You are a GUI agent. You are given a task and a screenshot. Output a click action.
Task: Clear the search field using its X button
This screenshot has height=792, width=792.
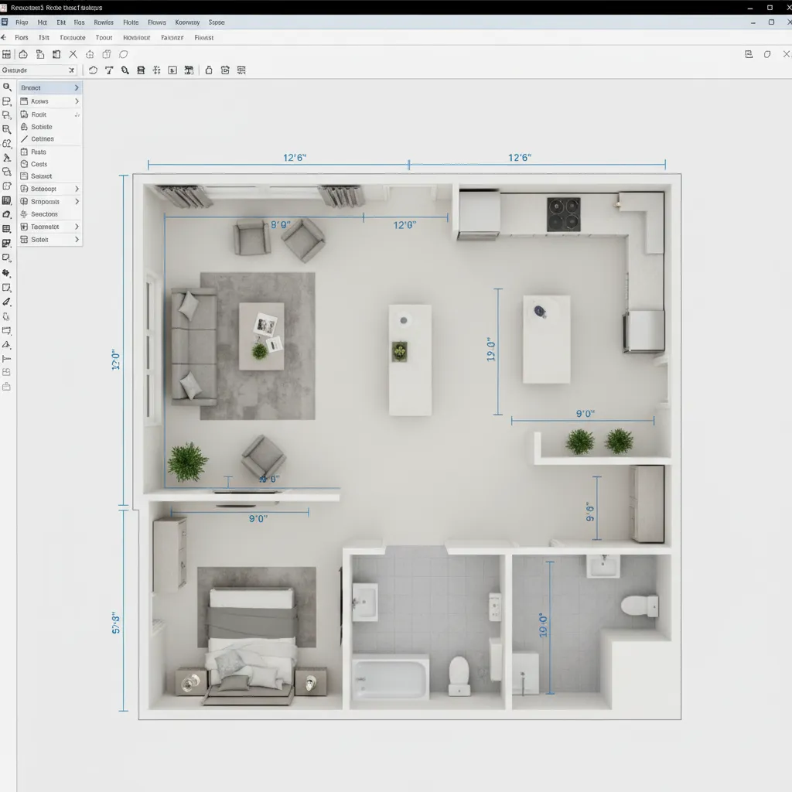pos(71,70)
